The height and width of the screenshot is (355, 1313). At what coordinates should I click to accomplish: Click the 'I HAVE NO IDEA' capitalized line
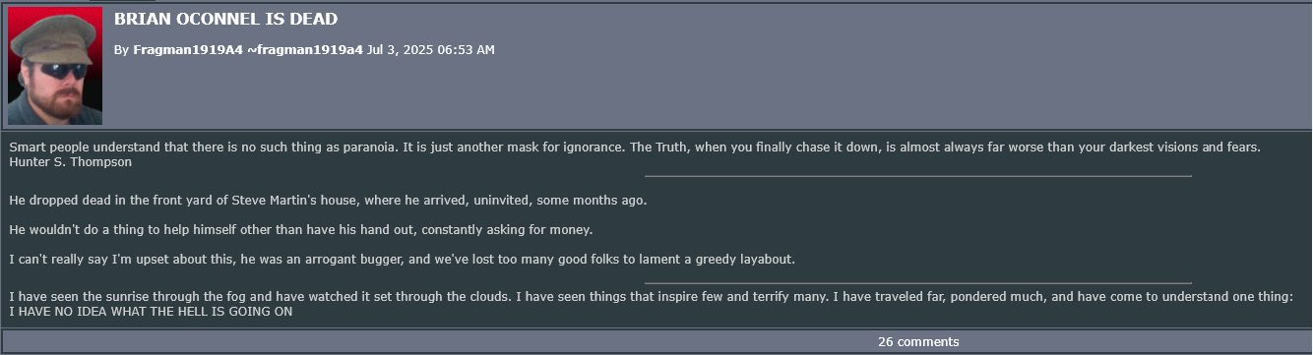(151, 312)
